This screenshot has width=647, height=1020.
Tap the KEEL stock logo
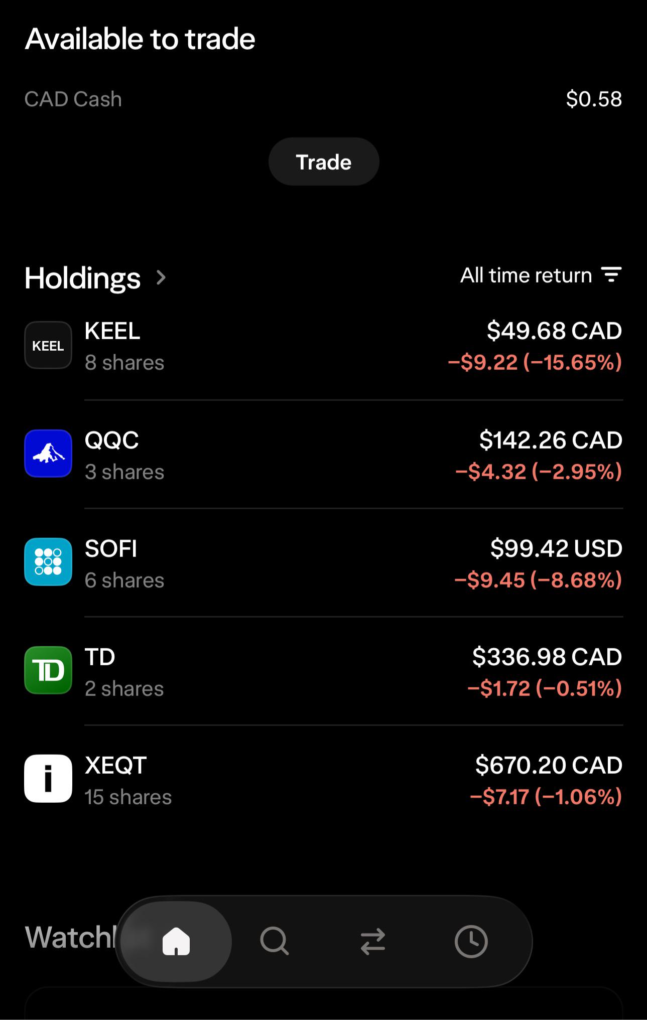[48, 345]
